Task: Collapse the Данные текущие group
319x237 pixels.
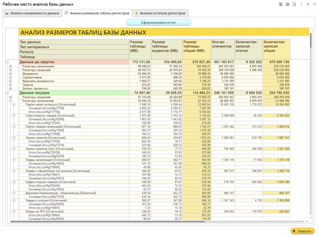Action: point(7,93)
